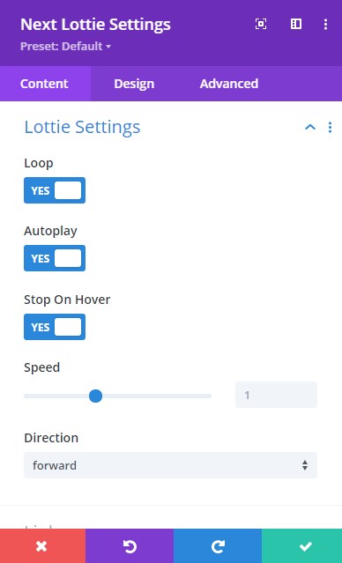Image resolution: width=342 pixels, height=563 pixels.
Task: Switch to the Design tab
Action: coord(134,84)
